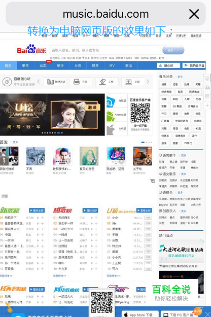Viewport: 211px width, 317px height.
Task: Open the 电脑版 client download
Action: click(x=117, y=101)
